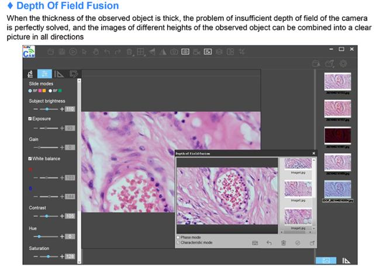Confirm fusion with the checkmark icon

298,242
